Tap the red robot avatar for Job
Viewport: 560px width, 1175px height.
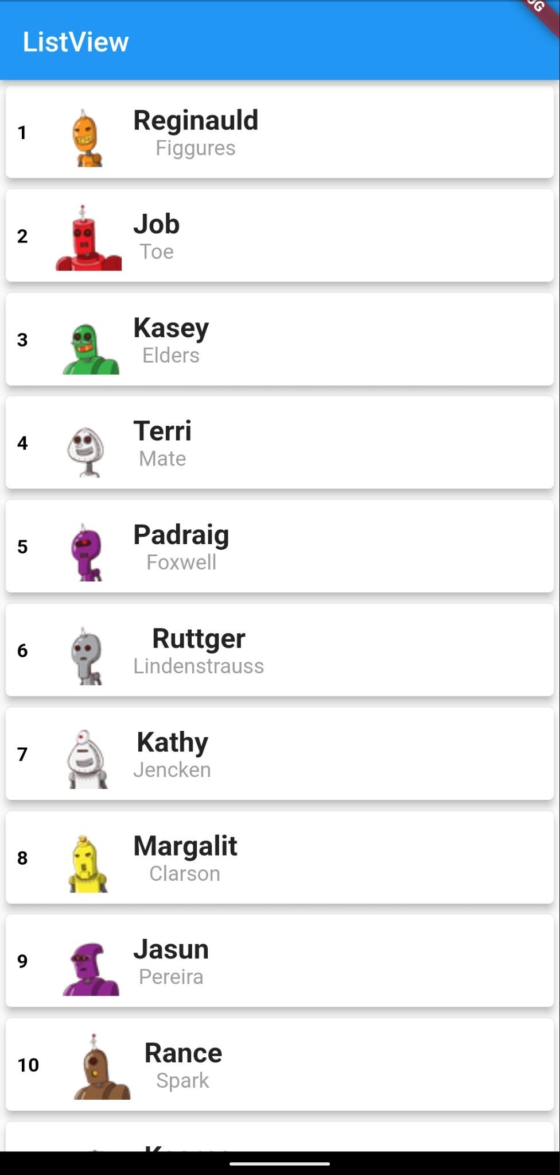point(88,238)
